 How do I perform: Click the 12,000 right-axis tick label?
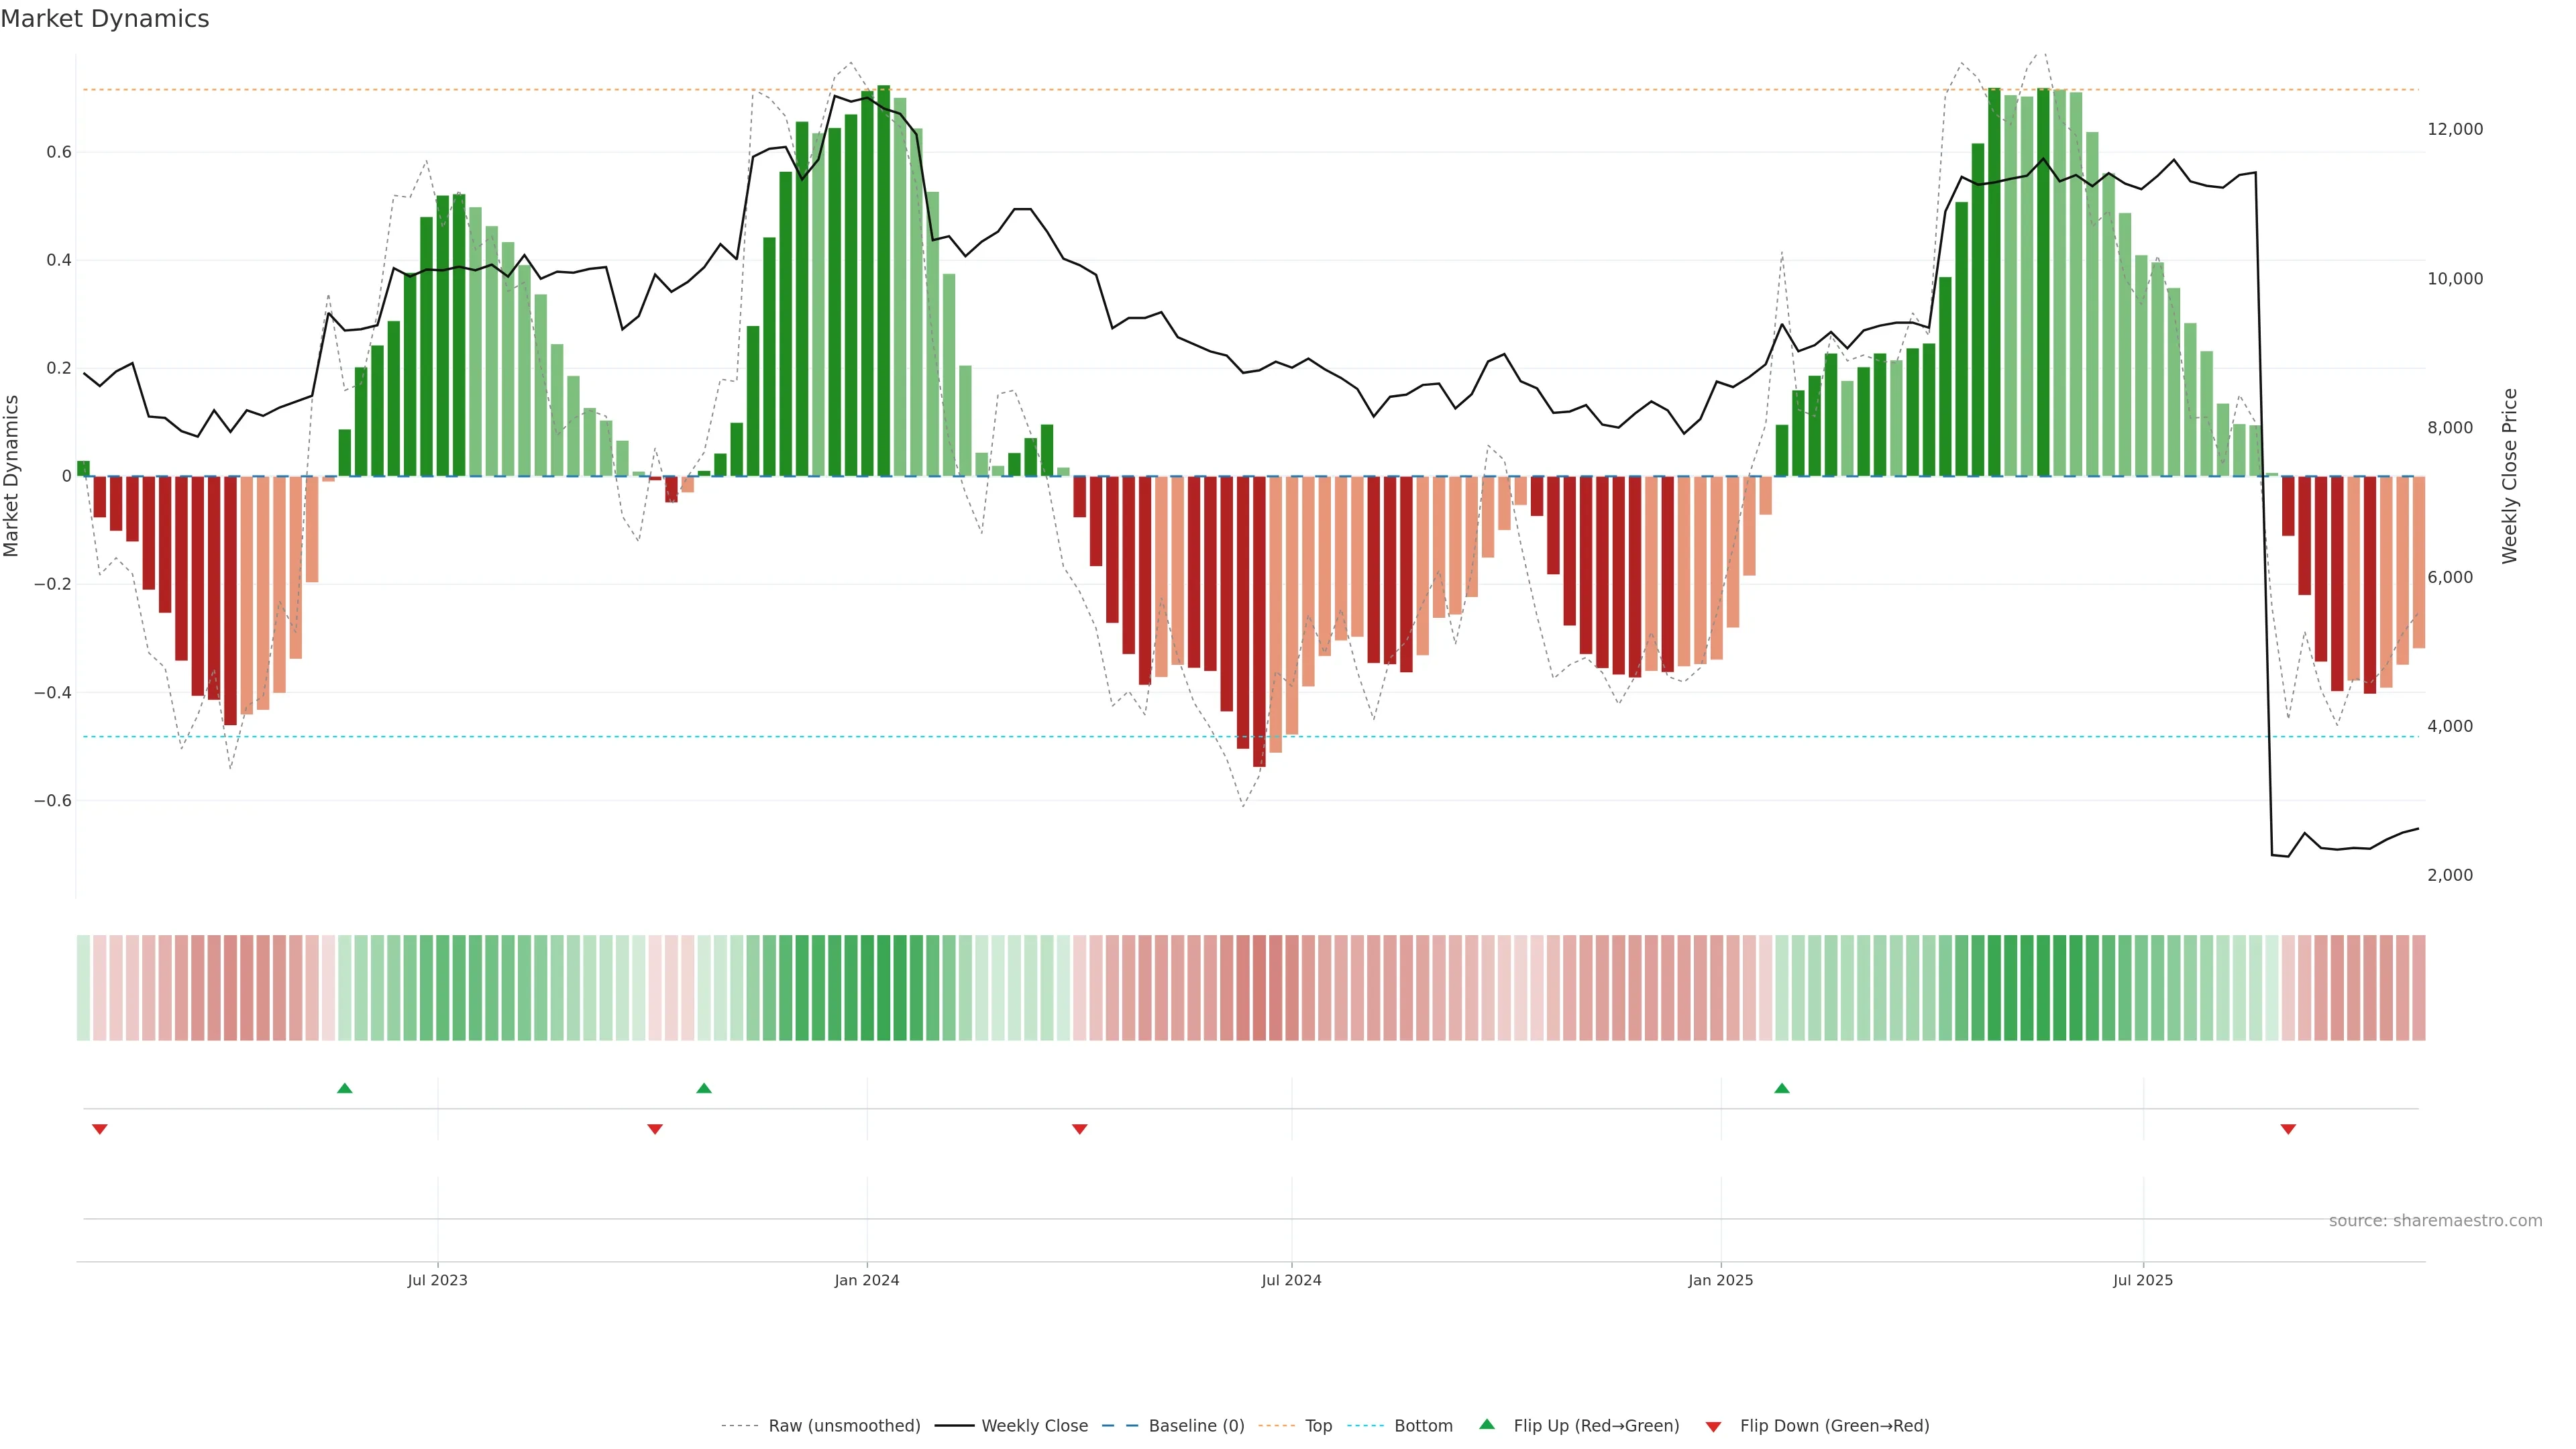pos(2455,129)
